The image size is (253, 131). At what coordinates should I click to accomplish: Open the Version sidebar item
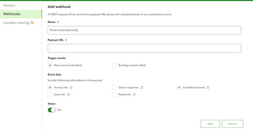(9, 5)
